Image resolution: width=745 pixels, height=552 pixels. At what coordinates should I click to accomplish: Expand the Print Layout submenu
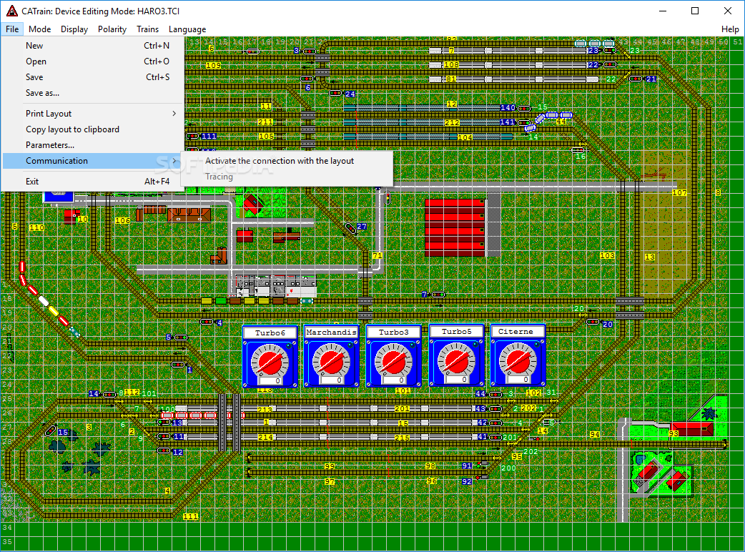click(x=93, y=114)
